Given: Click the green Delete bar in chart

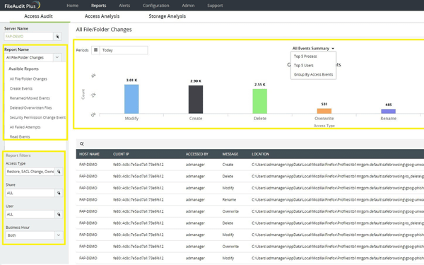Looking at the screenshot, I should (x=259, y=101).
